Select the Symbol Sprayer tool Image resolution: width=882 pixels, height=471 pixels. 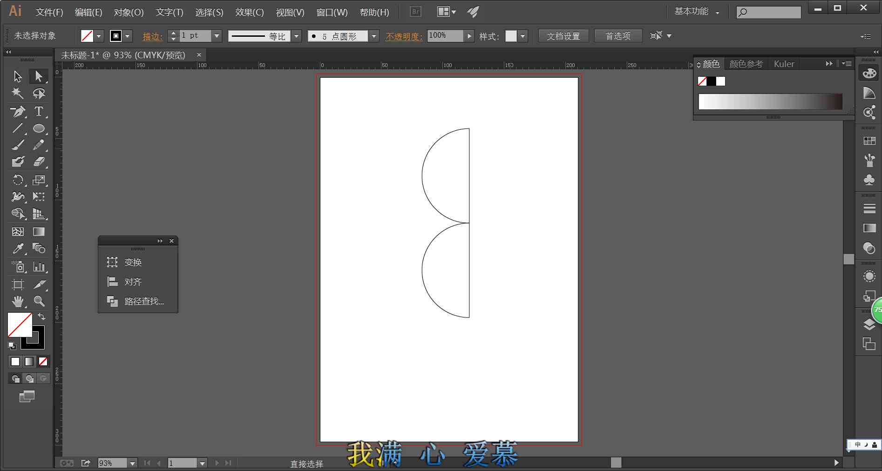click(x=18, y=267)
